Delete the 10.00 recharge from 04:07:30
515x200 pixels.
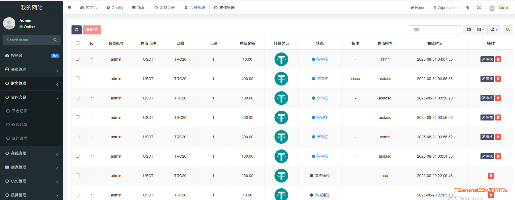498,59
